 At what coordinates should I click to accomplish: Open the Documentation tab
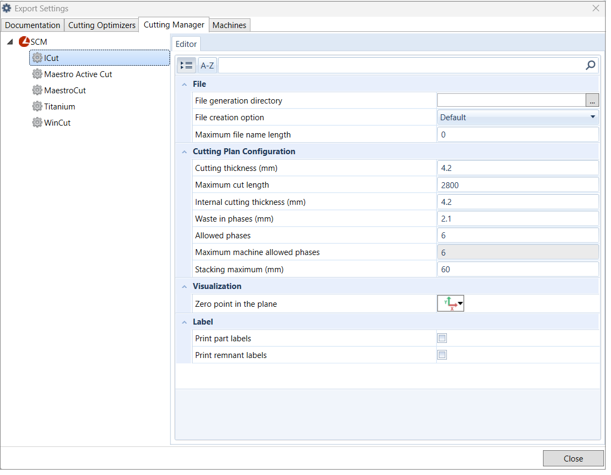point(33,25)
